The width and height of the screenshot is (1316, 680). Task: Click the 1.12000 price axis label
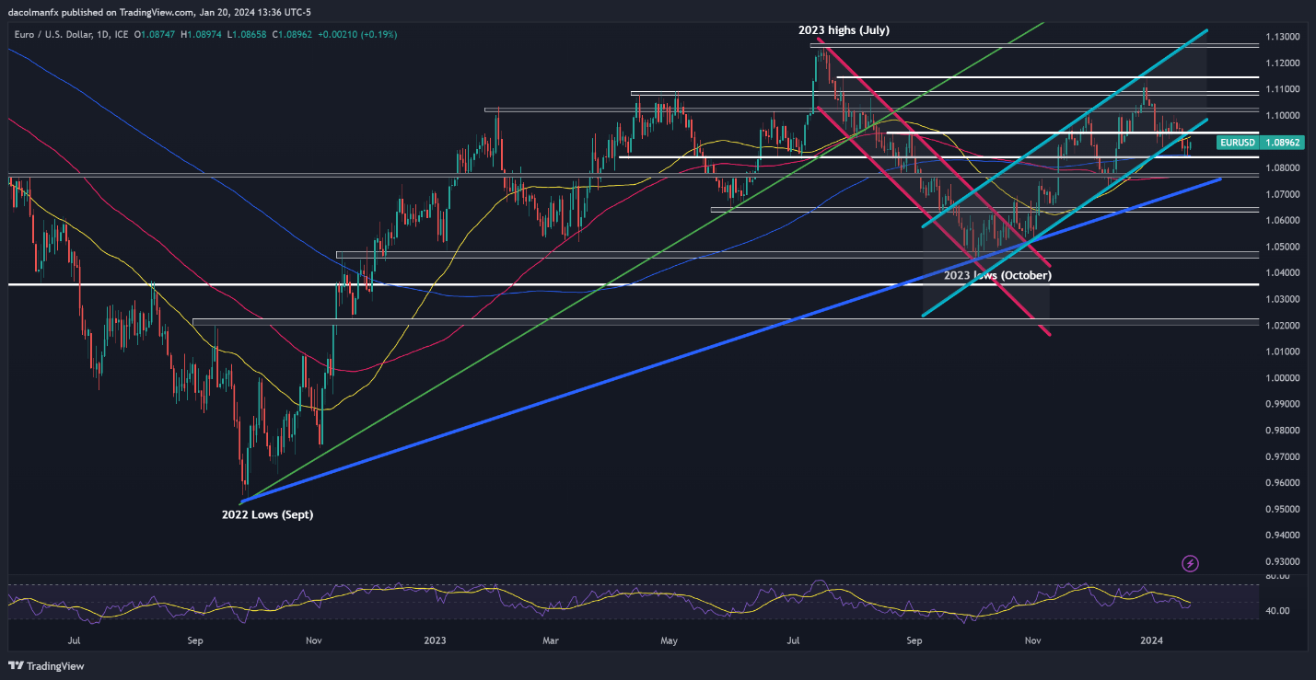coord(1281,63)
